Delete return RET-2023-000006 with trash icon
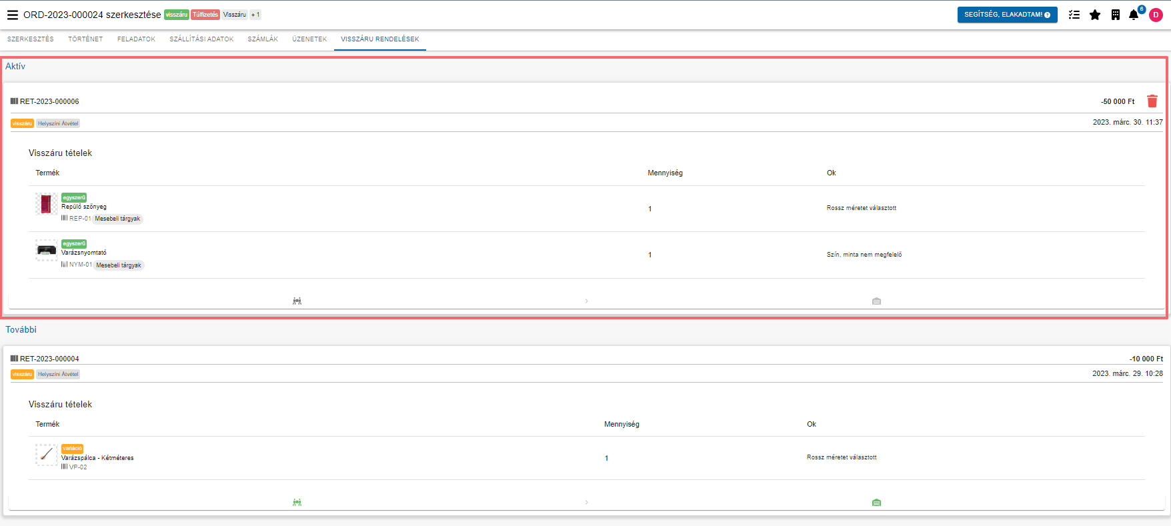 pyautogui.click(x=1152, y=101)
